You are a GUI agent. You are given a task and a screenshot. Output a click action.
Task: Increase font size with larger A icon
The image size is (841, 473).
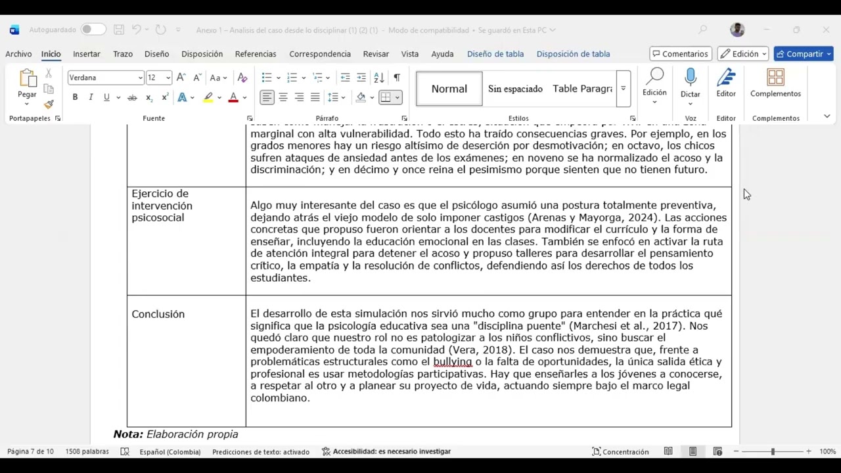(181, 78)
